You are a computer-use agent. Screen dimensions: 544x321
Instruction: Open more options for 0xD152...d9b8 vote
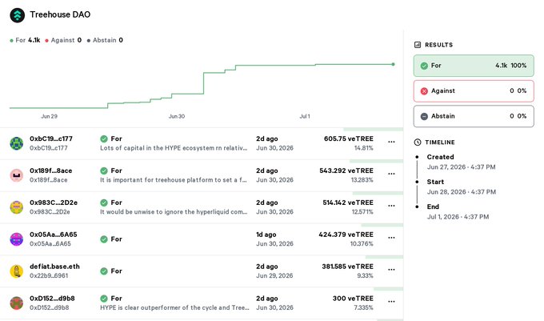391,301
